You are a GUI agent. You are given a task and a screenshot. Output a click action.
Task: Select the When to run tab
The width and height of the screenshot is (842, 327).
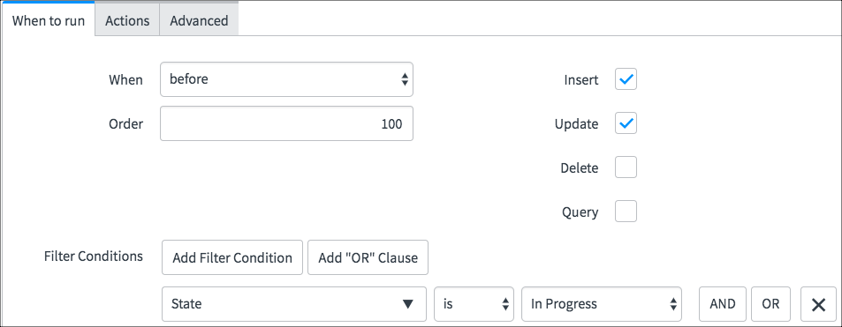click(x=49, y=20)
